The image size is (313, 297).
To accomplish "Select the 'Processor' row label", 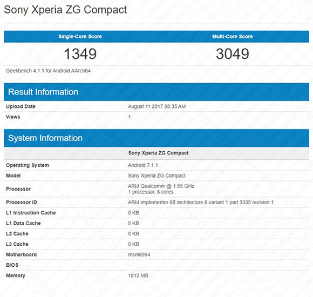I will click(x=18, y=189).
